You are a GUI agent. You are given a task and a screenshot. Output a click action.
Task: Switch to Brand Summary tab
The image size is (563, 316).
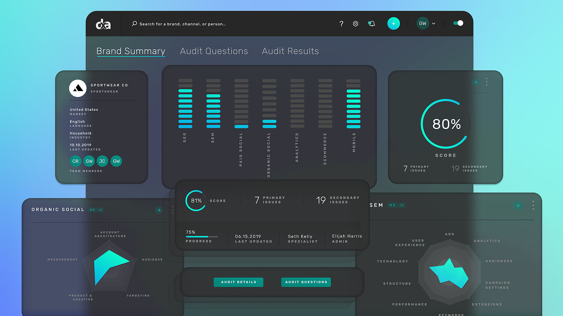(x=131, y=51)
